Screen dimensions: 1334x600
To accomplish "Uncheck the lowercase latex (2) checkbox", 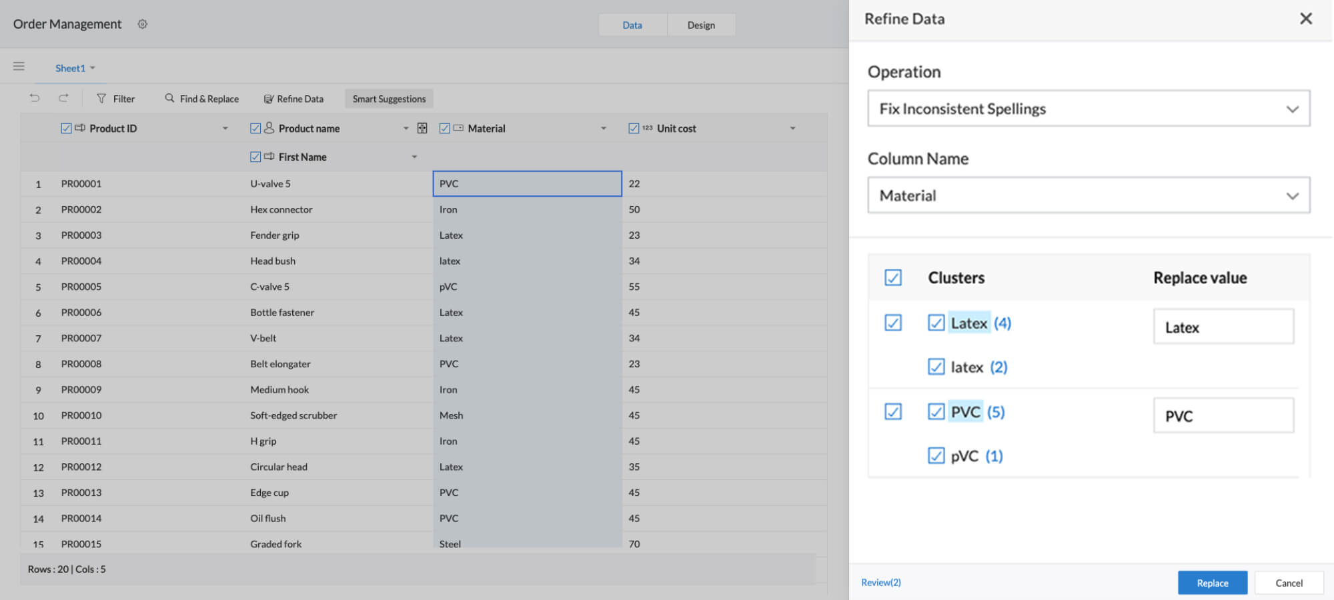I will click(936, 367).
